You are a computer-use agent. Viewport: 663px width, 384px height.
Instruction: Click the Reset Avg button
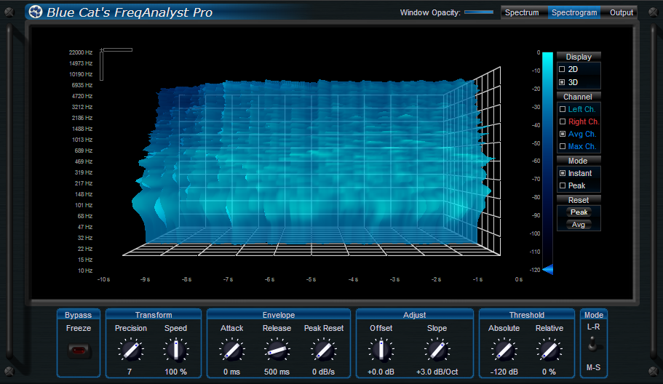point(579,225)
